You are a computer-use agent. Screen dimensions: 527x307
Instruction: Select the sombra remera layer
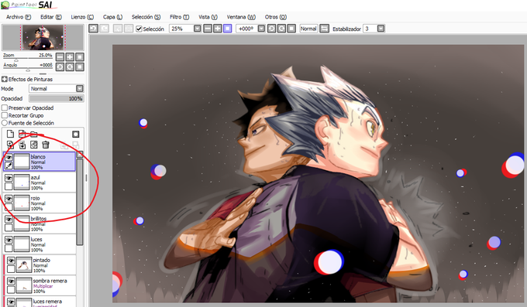coord(40,286)
